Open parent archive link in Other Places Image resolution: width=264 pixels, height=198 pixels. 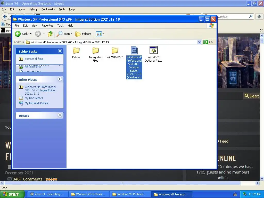(40, 90)
